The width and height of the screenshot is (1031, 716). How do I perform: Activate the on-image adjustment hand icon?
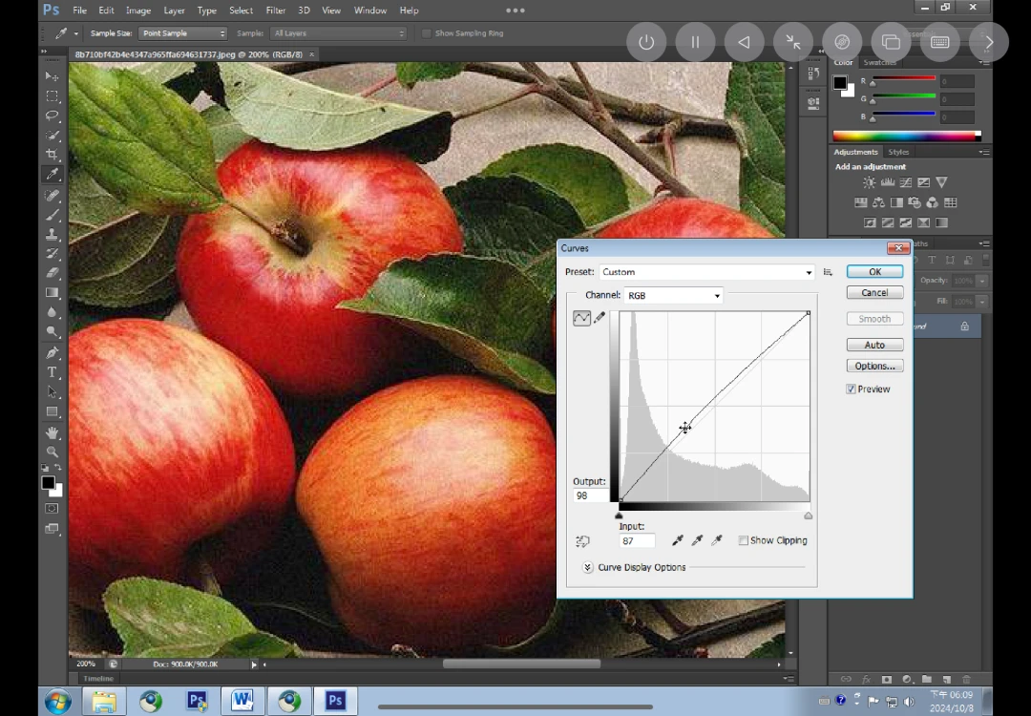tap(582, 541)
